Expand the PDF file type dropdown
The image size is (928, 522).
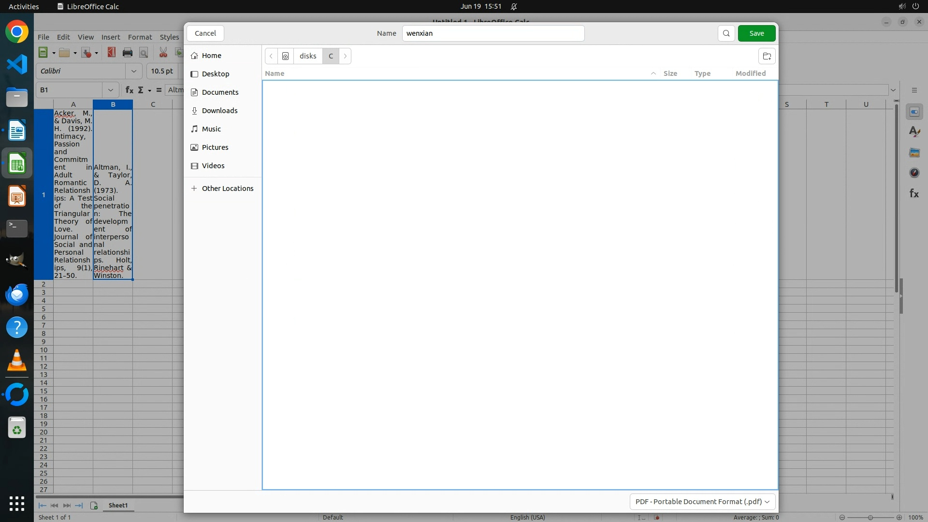(x=702, y=502)
